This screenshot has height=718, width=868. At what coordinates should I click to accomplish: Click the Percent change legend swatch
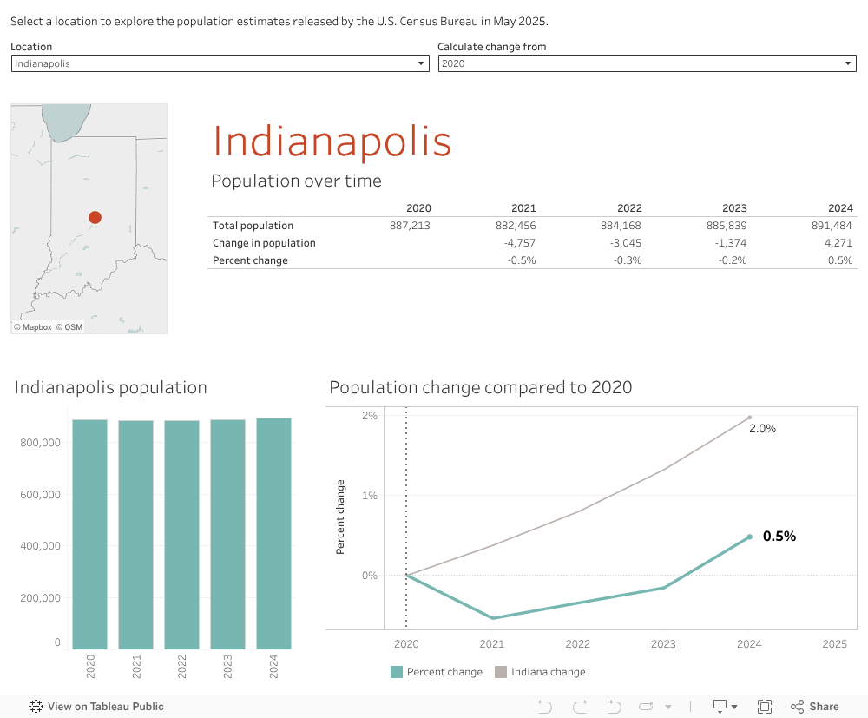(397, 672)
